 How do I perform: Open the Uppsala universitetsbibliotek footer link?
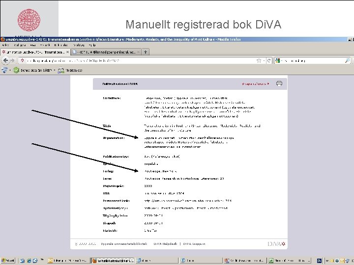tap(124, 244)
